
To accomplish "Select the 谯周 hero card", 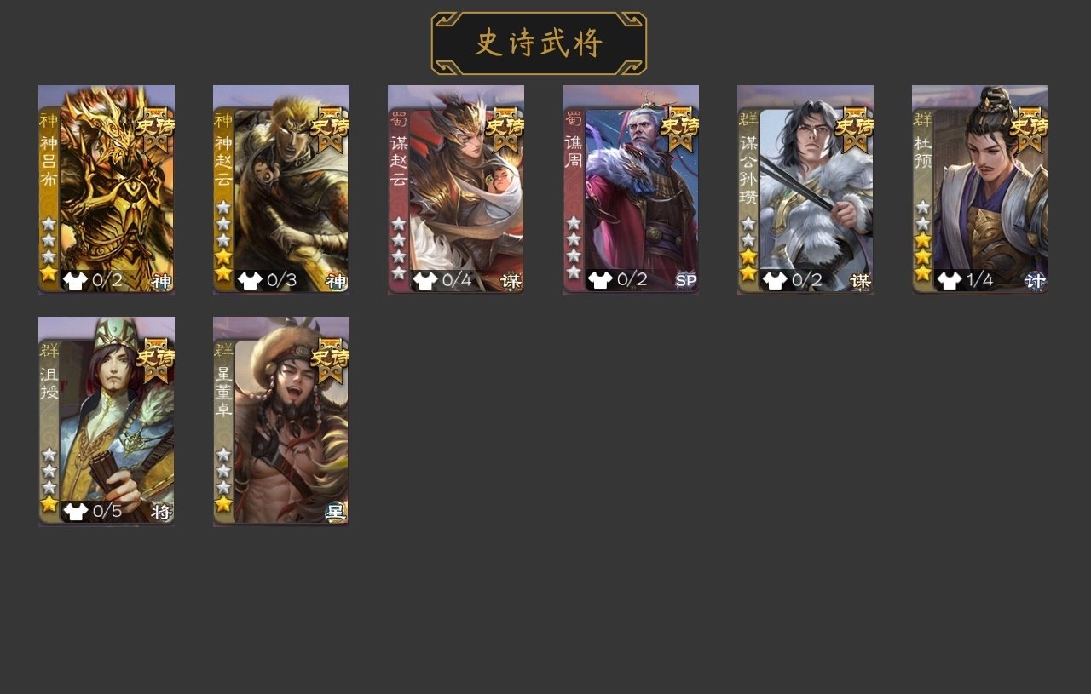I will pyautogui.click(x=631, y=190).
